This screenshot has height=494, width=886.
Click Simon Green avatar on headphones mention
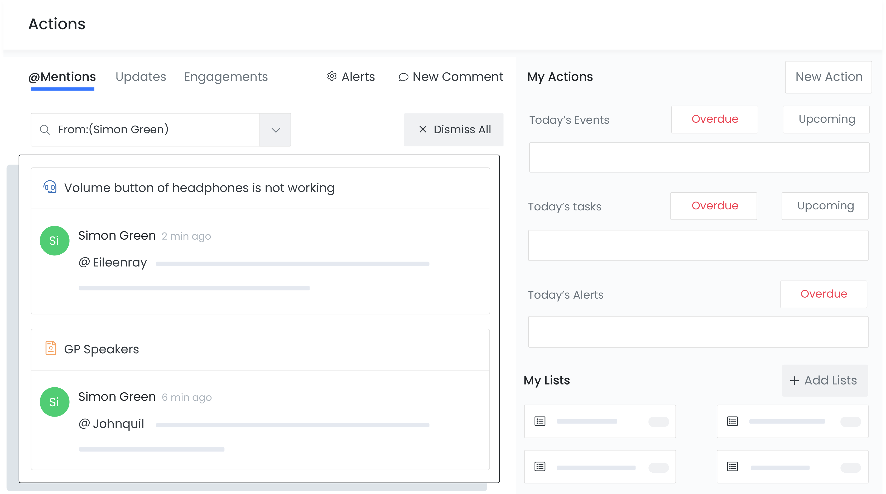pos(54,240)
